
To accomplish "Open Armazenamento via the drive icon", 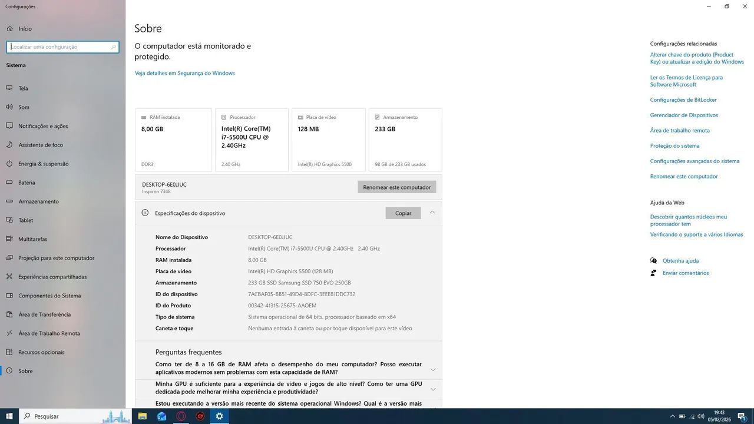I will point(9,201).
